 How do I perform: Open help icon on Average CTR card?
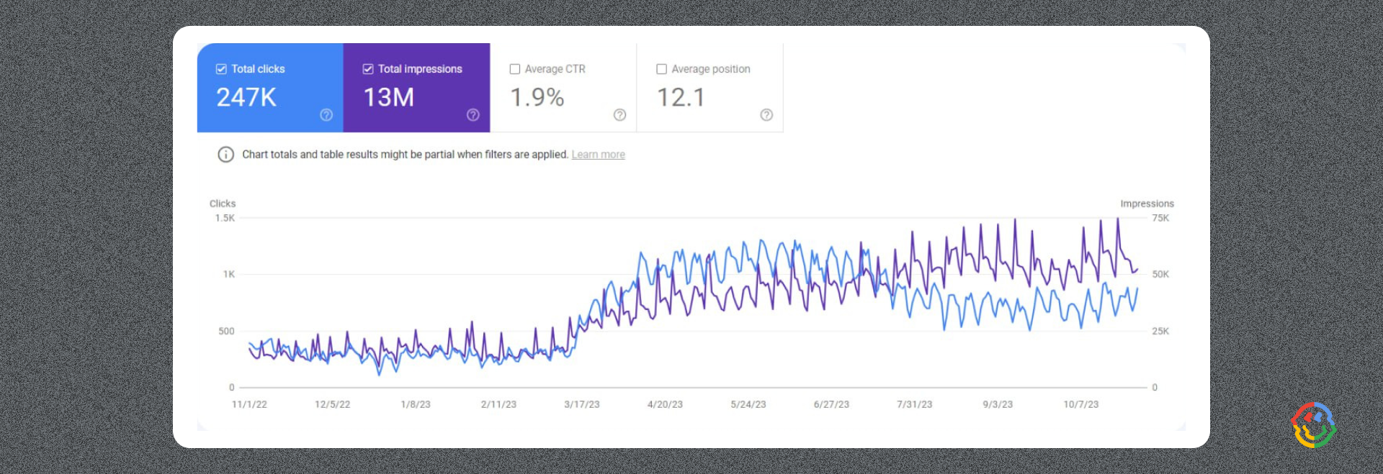coord(620,115)
